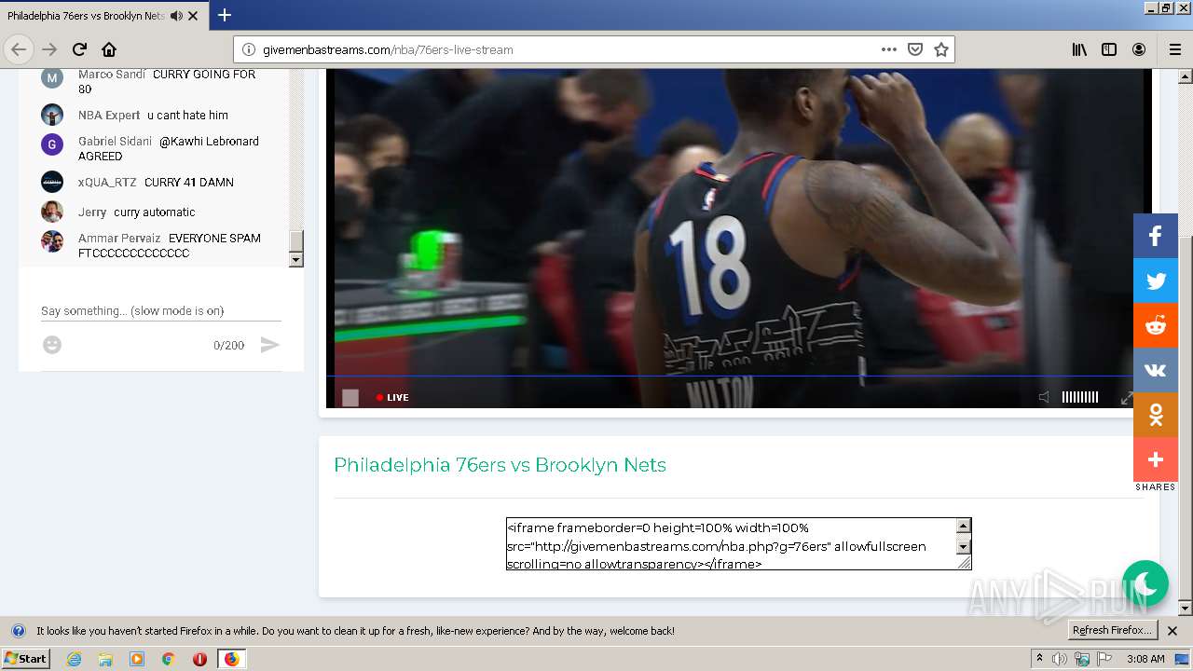Share the stream on Odnoklassniki
The height and width of the screenshot is (671, 1193).
1155,415
